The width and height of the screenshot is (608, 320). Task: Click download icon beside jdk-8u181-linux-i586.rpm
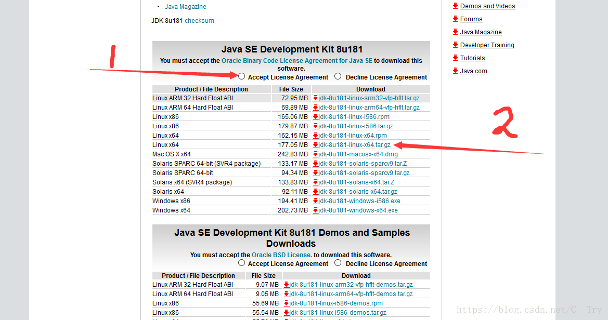[316, 117]
